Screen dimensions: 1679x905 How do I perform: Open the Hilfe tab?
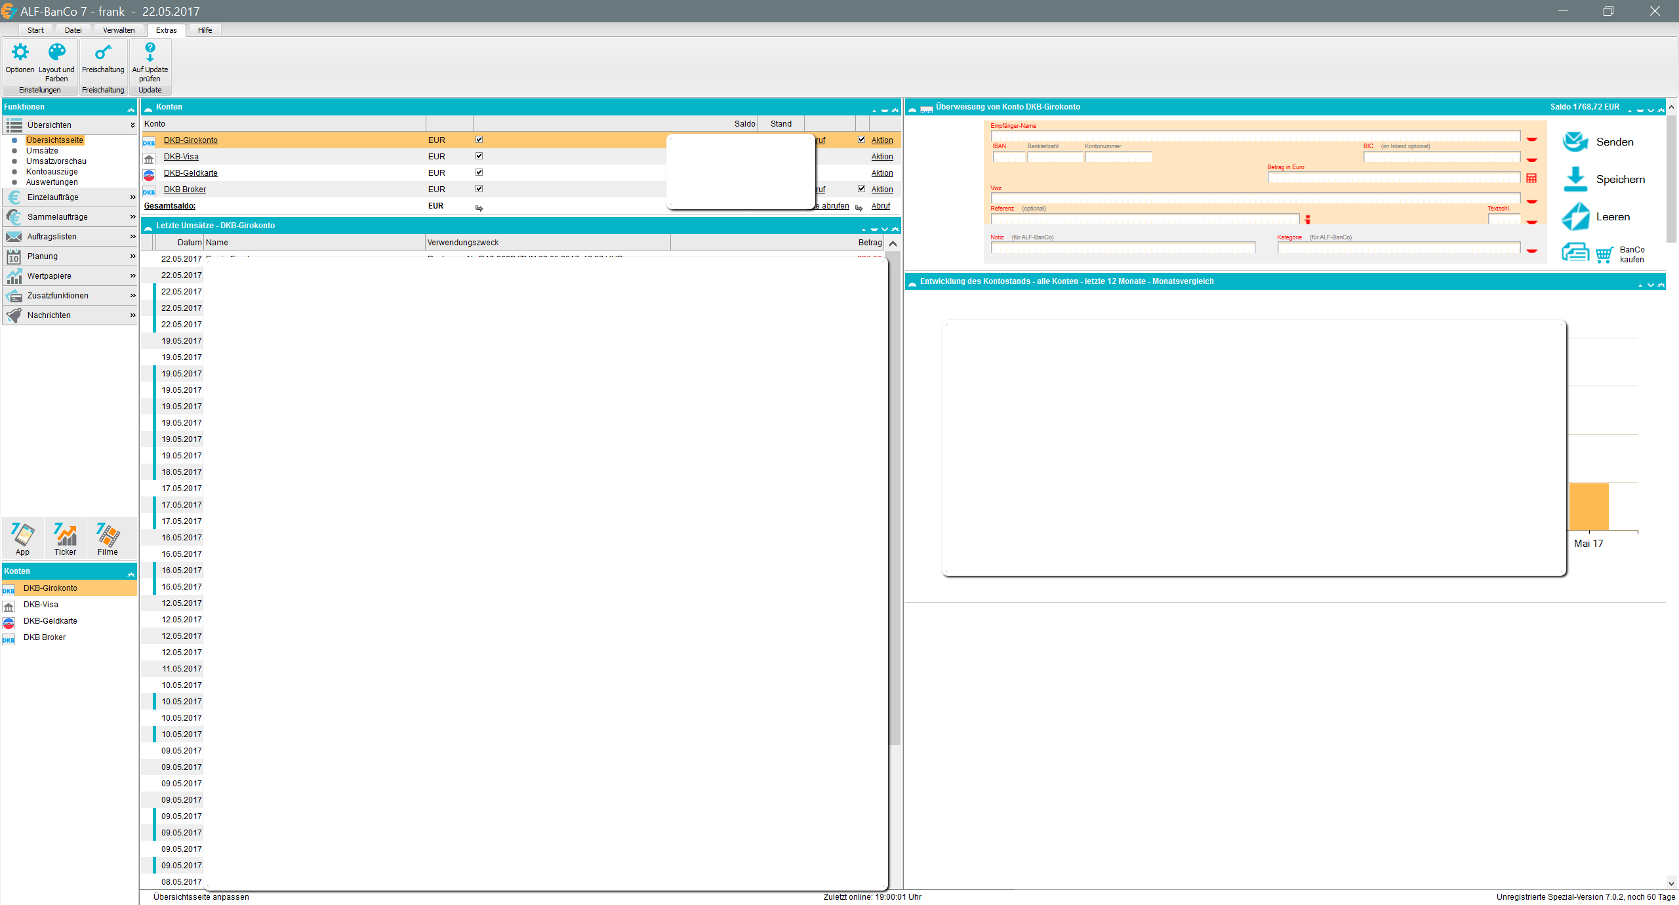point(205,30)
